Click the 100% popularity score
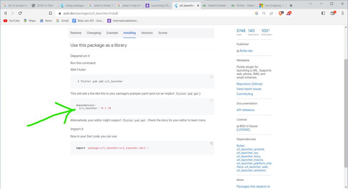 pos(266,32)
